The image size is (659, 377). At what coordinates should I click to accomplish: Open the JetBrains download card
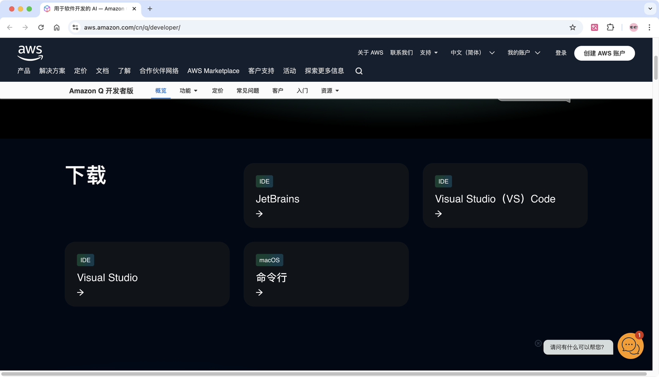(326, 195)
